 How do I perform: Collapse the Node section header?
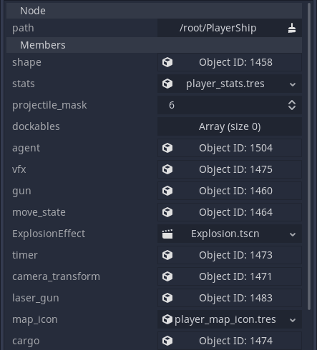point(154,11)
